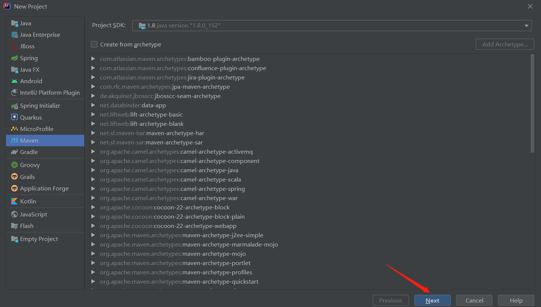Click the MicroProfile icon
The width and height of the screenshot is (541, 307).
click(x=14, y=129)
